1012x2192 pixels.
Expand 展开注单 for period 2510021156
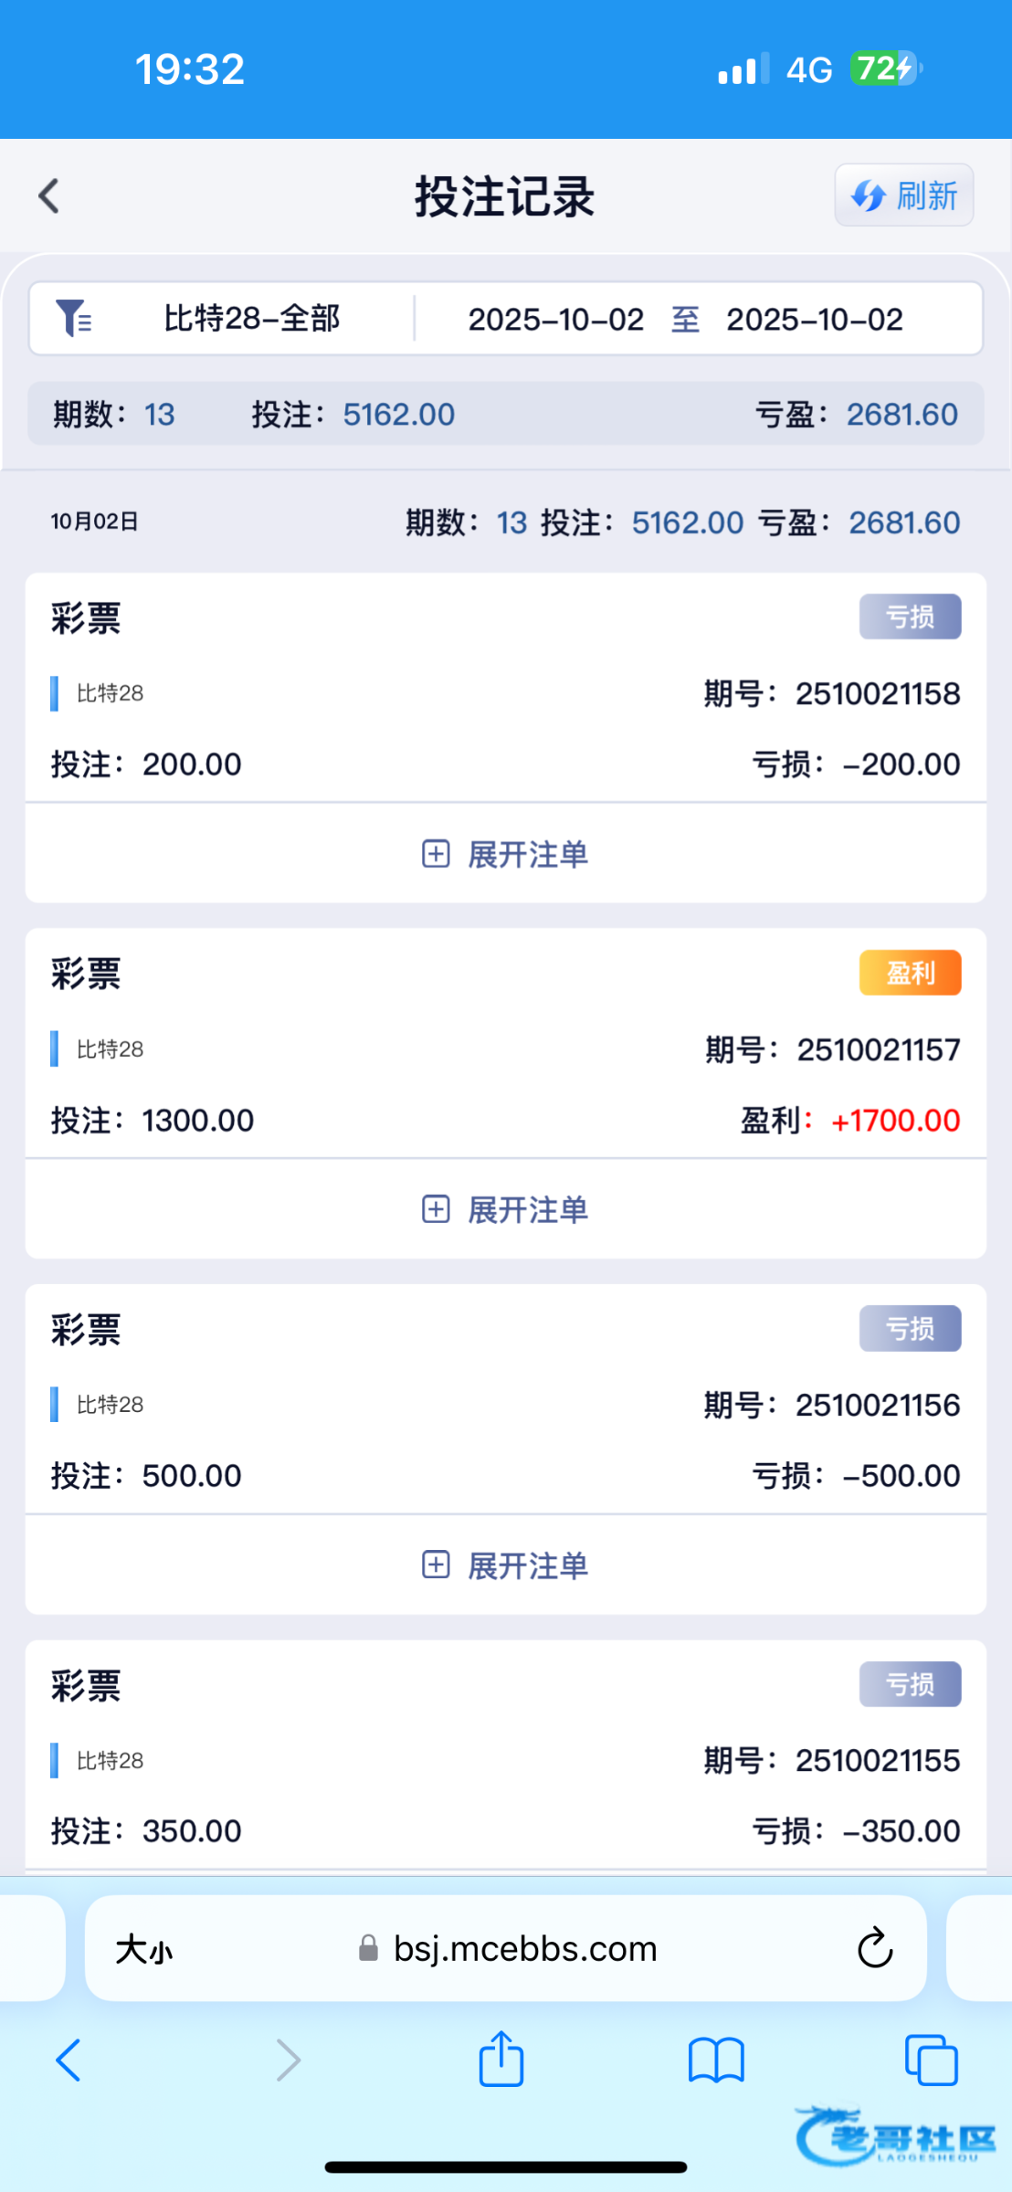[505, 1565]
